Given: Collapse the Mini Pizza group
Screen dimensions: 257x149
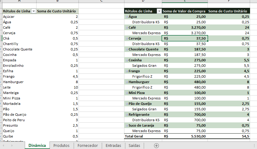Looking at the screenshot, I should pyautogui.click(x=127, y=93).
